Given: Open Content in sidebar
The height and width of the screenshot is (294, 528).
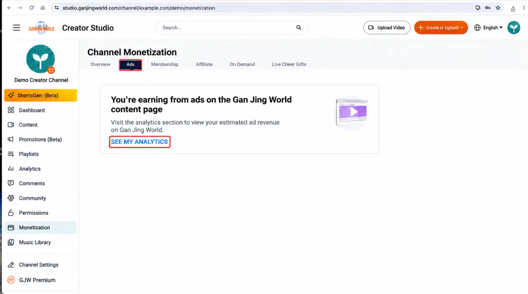Looking at the screenshot, I should click(40, 125).
